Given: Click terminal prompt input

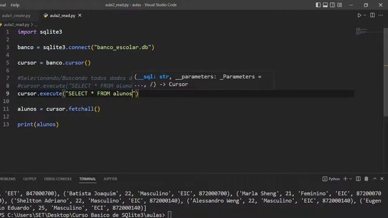Looking at the screenshot, I should coord(170,215).
